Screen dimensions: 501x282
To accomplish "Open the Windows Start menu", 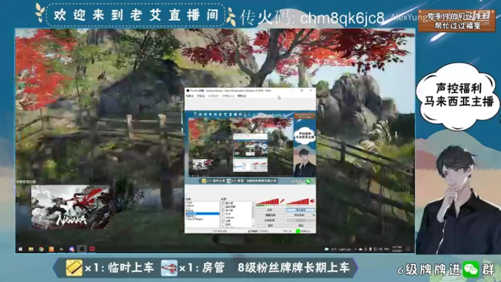I will (20, 249).
